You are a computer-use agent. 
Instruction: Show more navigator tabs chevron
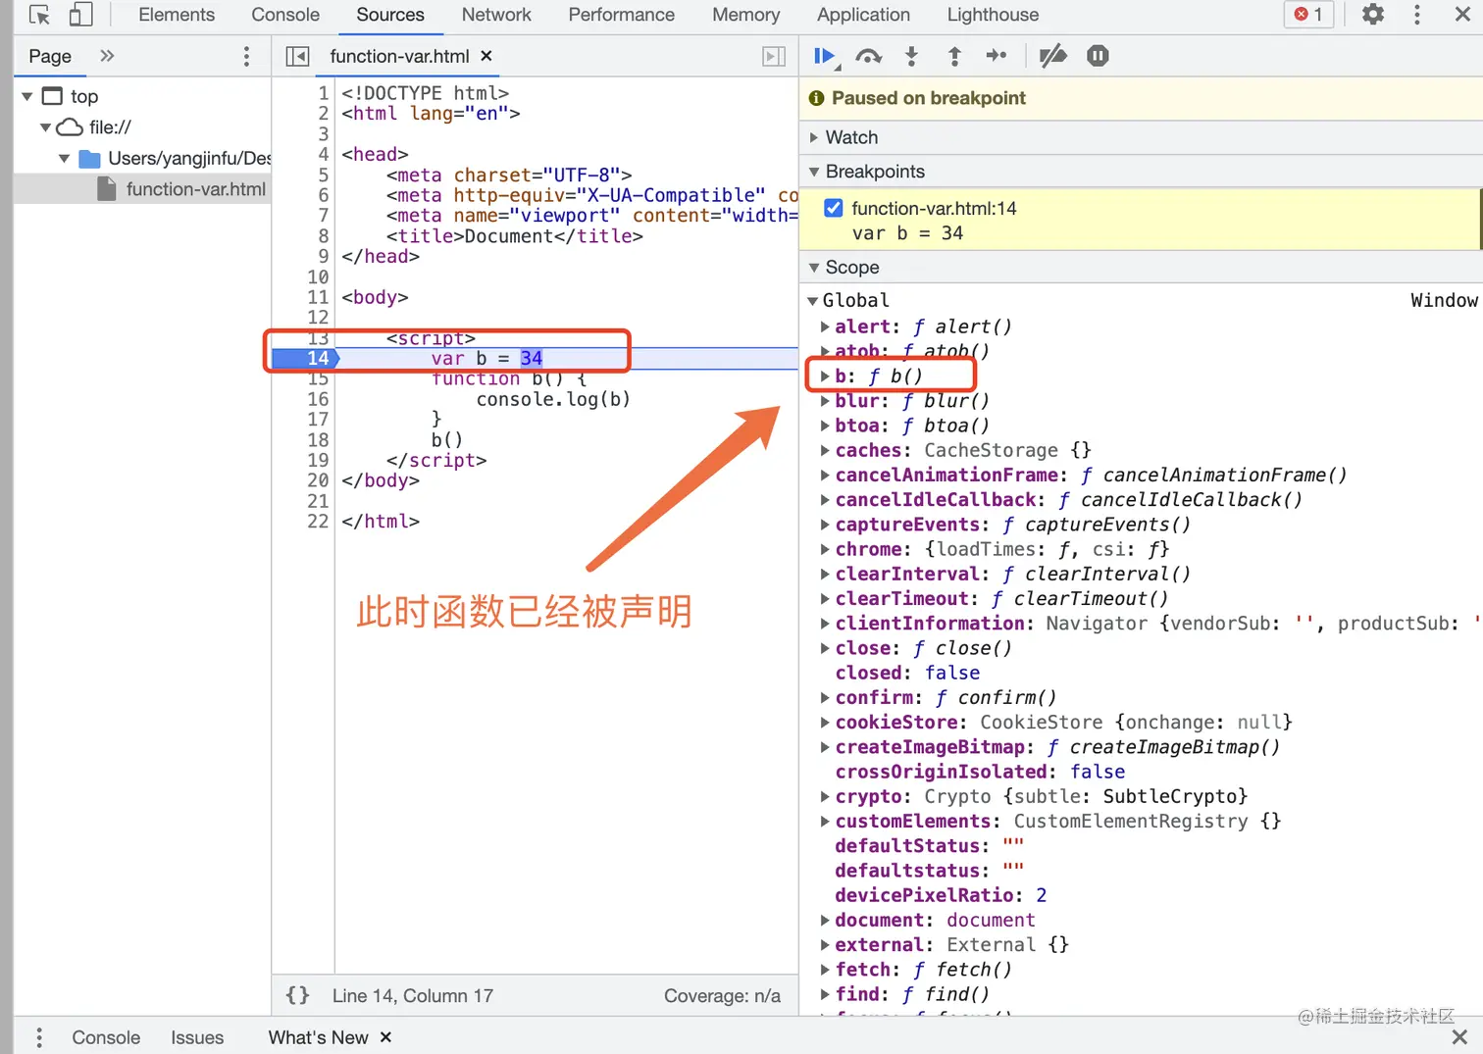point(107,56)
